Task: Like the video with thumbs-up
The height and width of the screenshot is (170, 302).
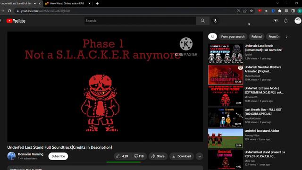Action: point(122,156)
